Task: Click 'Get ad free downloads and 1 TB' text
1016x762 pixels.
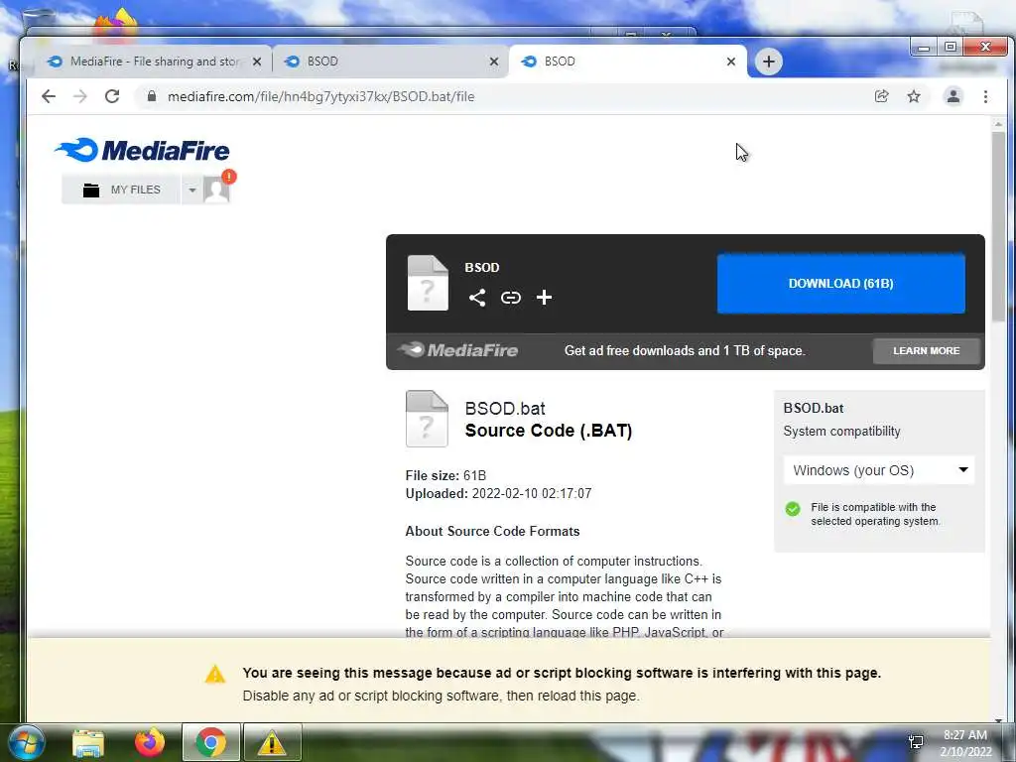Action: click(x=685, y=350)
